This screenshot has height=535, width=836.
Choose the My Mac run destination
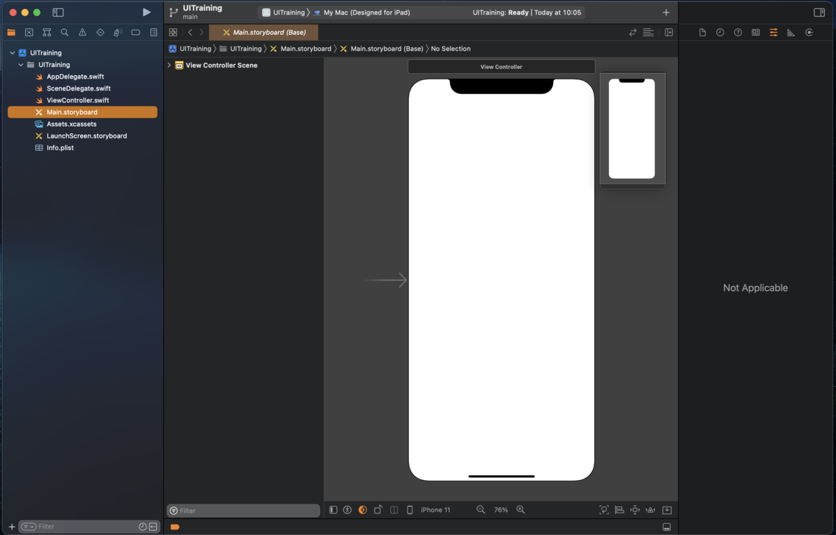(366, 13)
